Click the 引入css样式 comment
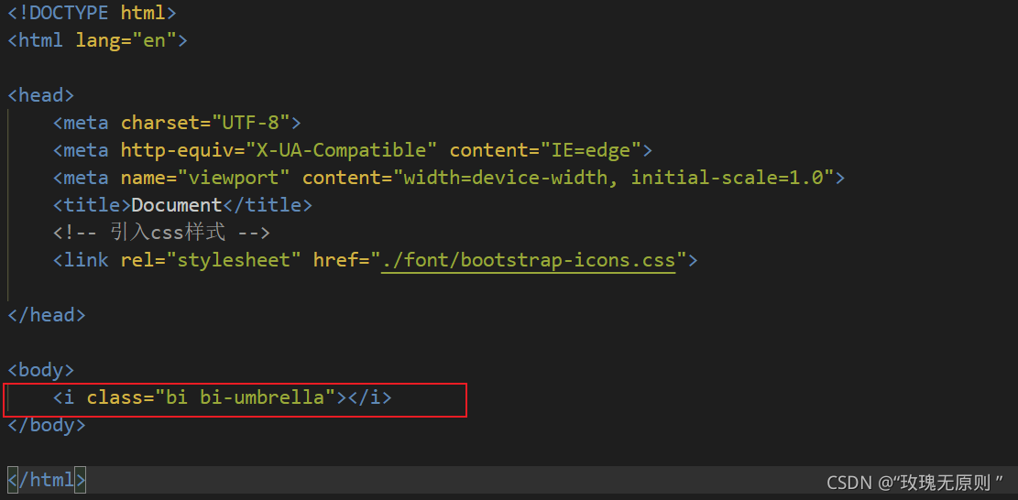The width and height of the screenshot is (1018, 500). pos(161,233)
